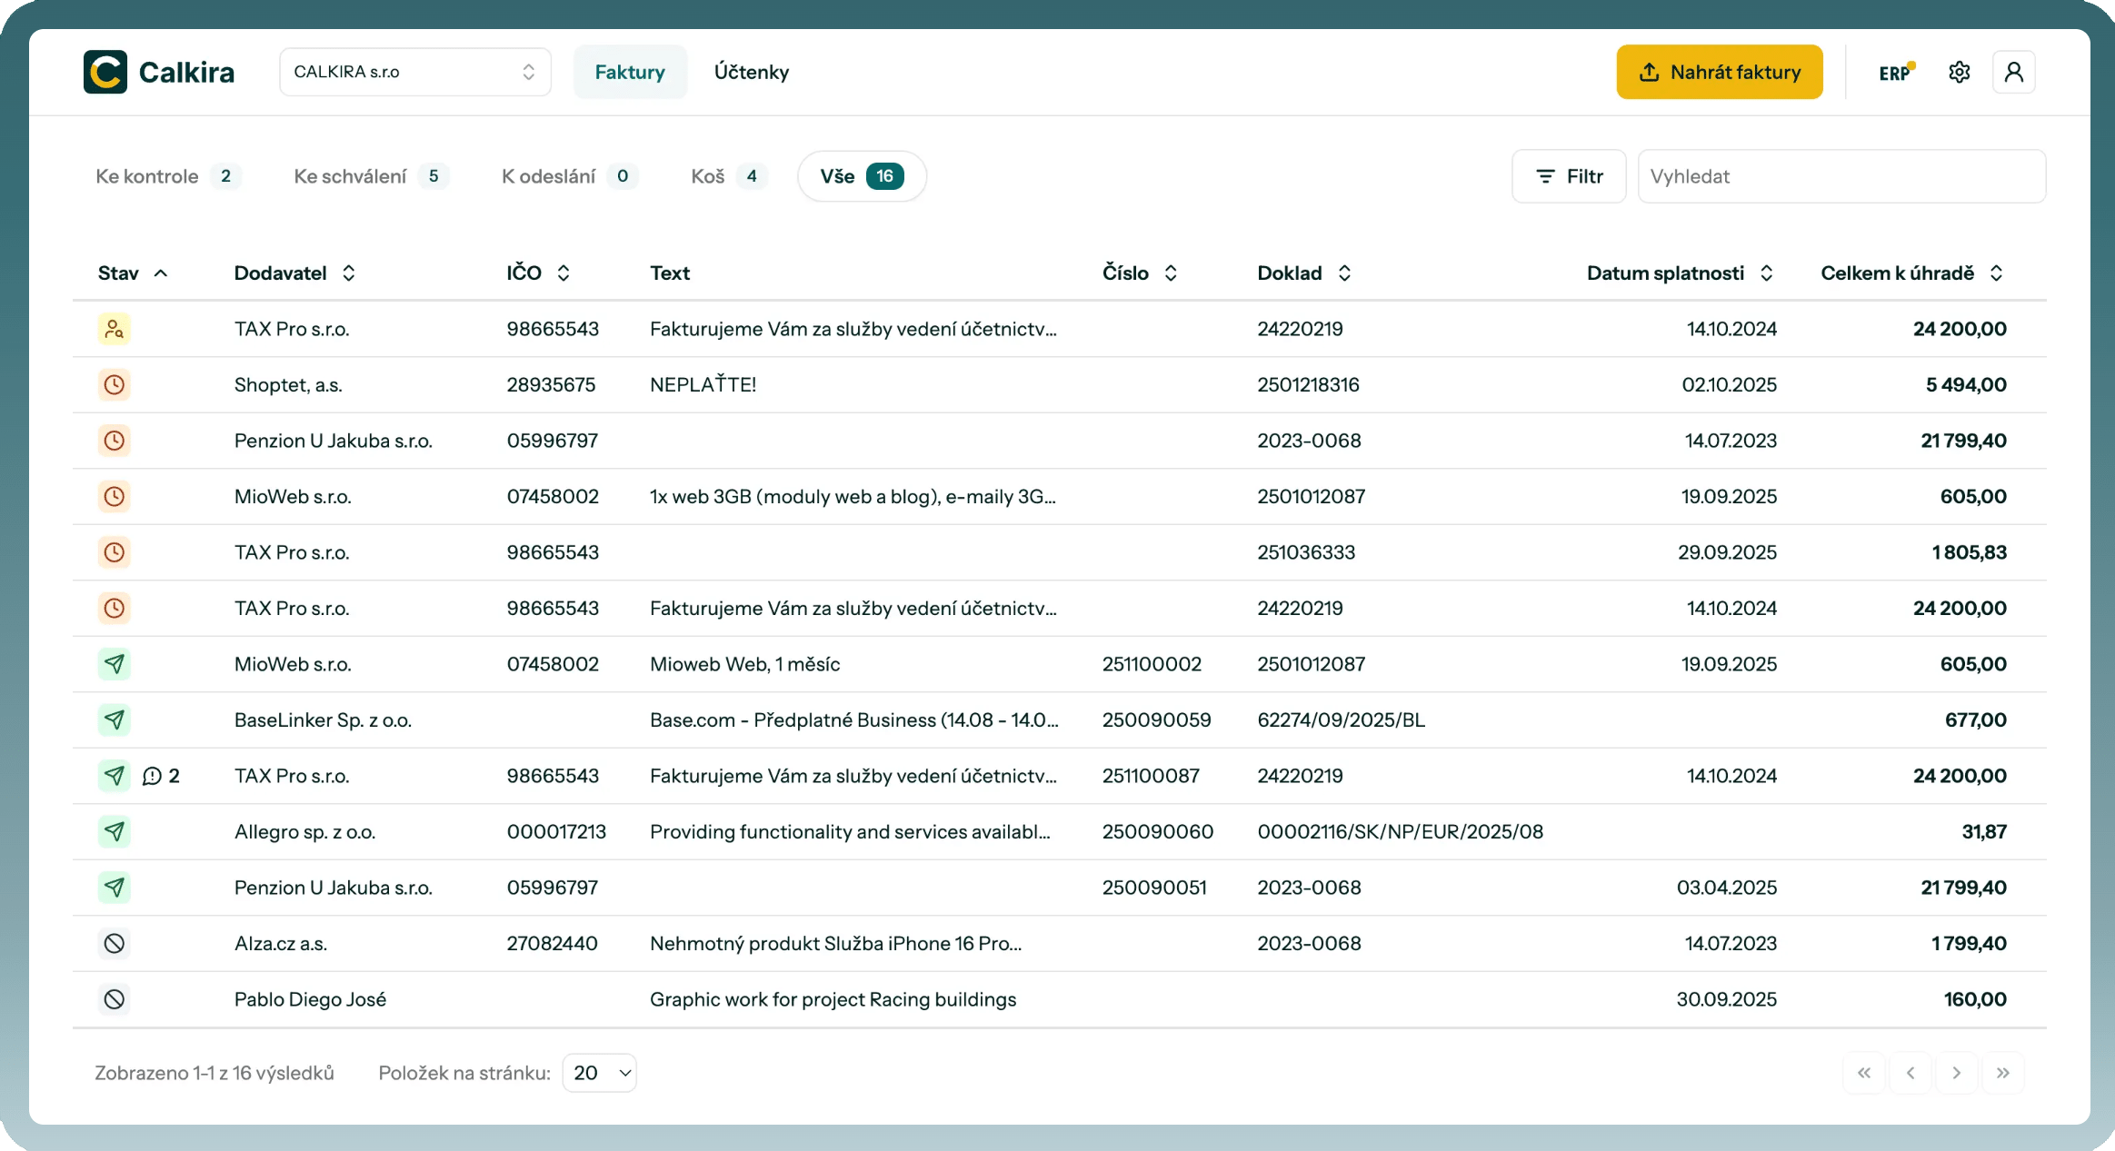Click the ERP integration icon
Viewport: 2115px width, 1151px height.
click(x=1896, y=73)
